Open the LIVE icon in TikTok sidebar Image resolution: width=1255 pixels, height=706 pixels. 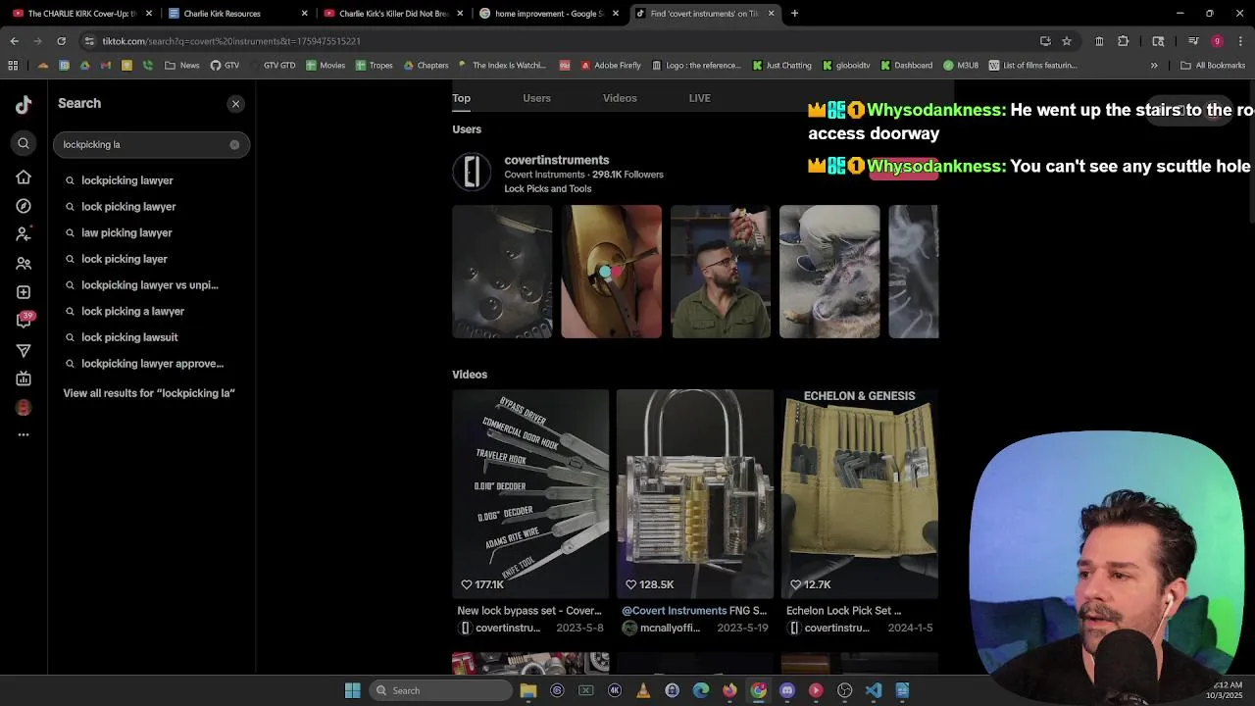[x=24, y=378]
